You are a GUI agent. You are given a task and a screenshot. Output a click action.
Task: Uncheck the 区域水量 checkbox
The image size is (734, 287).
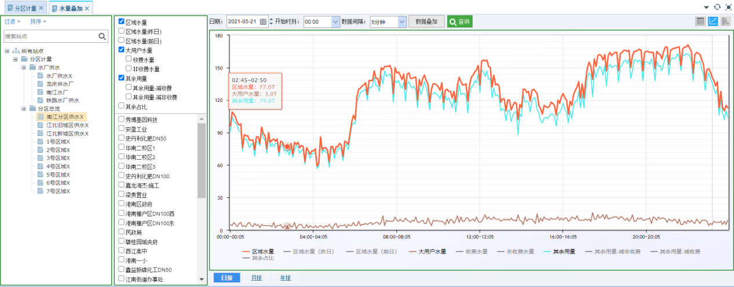coord(122,22)
